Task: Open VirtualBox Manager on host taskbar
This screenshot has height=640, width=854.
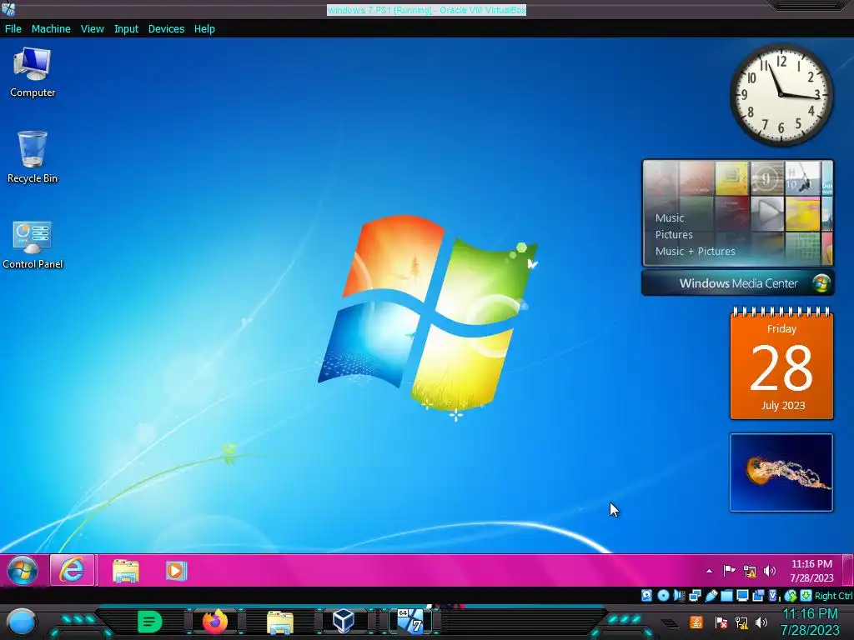Action: (x=344, y=621)
